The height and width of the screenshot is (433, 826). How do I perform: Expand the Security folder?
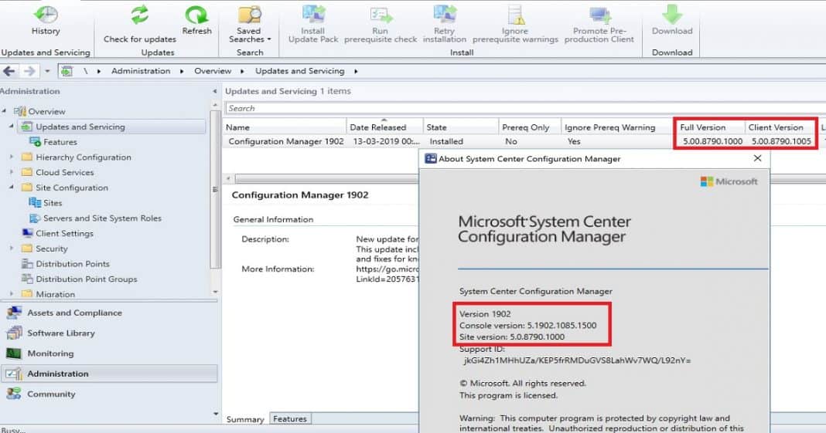[11, 249]
